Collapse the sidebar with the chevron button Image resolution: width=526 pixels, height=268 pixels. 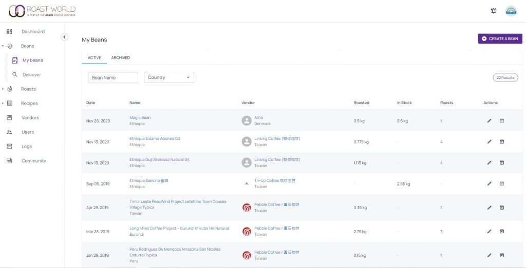[64, 37]
